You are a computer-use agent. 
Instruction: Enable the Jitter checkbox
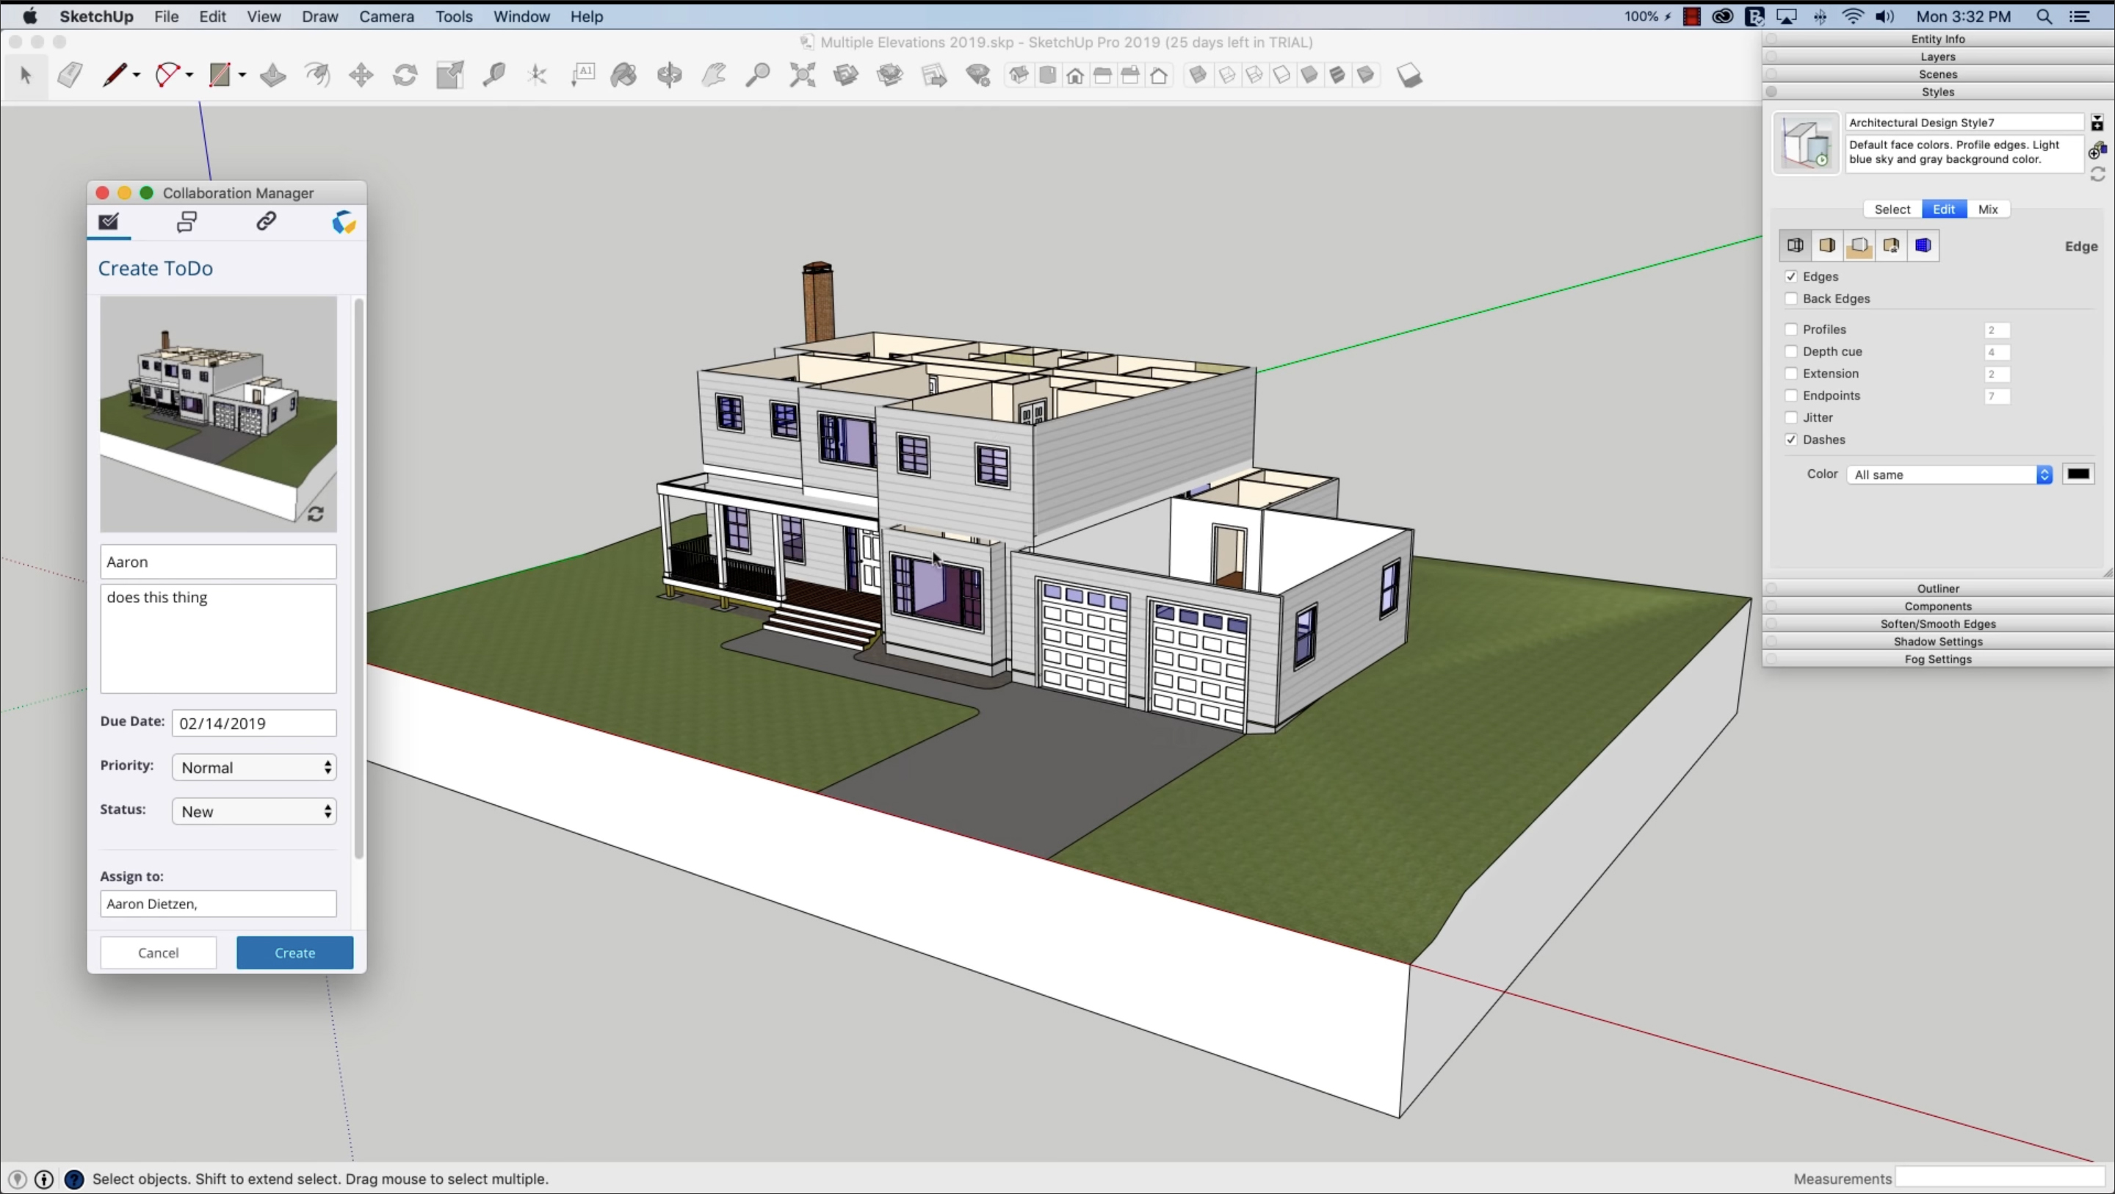1792,418
